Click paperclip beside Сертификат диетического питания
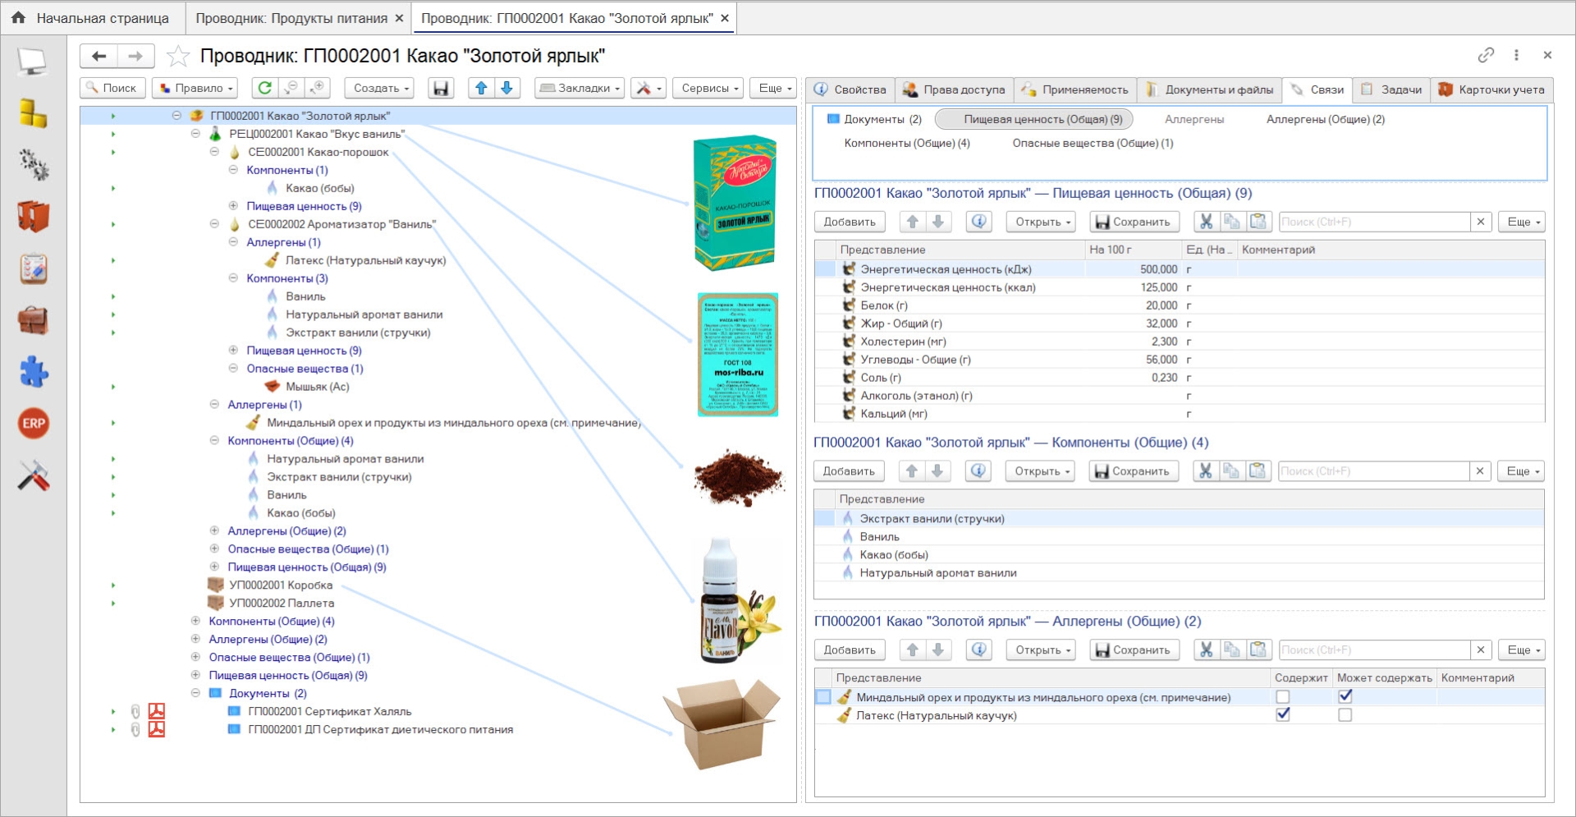1576x817 pixels. click(x=135, y=729)
